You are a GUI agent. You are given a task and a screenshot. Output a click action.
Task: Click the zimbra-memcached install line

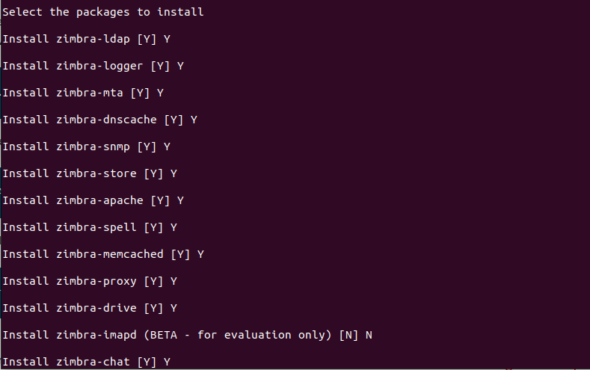[x=103, y=255]
